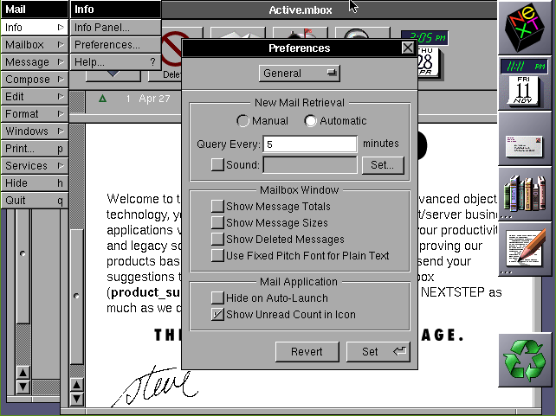556x416 pixels.
Task: Enable Use Fixed Pitch Font for Plain Text
Action: pos(217,255)
